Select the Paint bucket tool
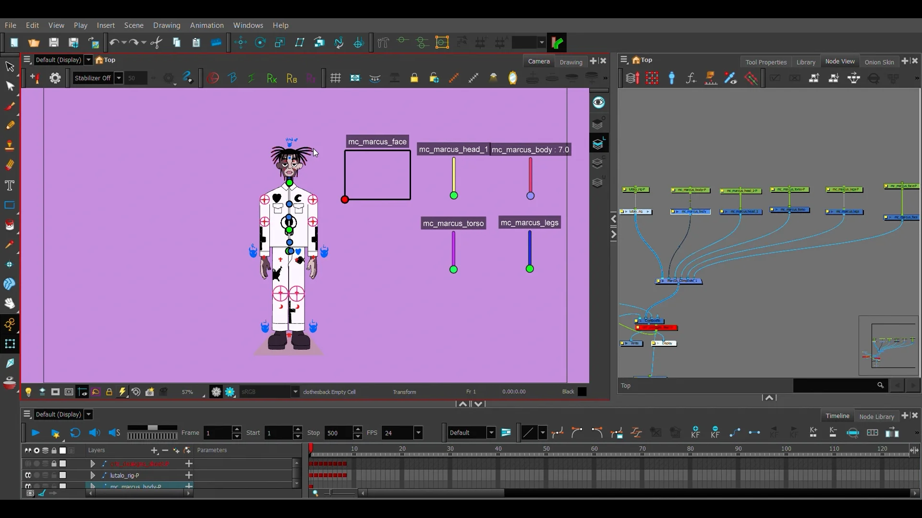Image resolution: width=922 pixels, height=518 pixels. [10, 225]
